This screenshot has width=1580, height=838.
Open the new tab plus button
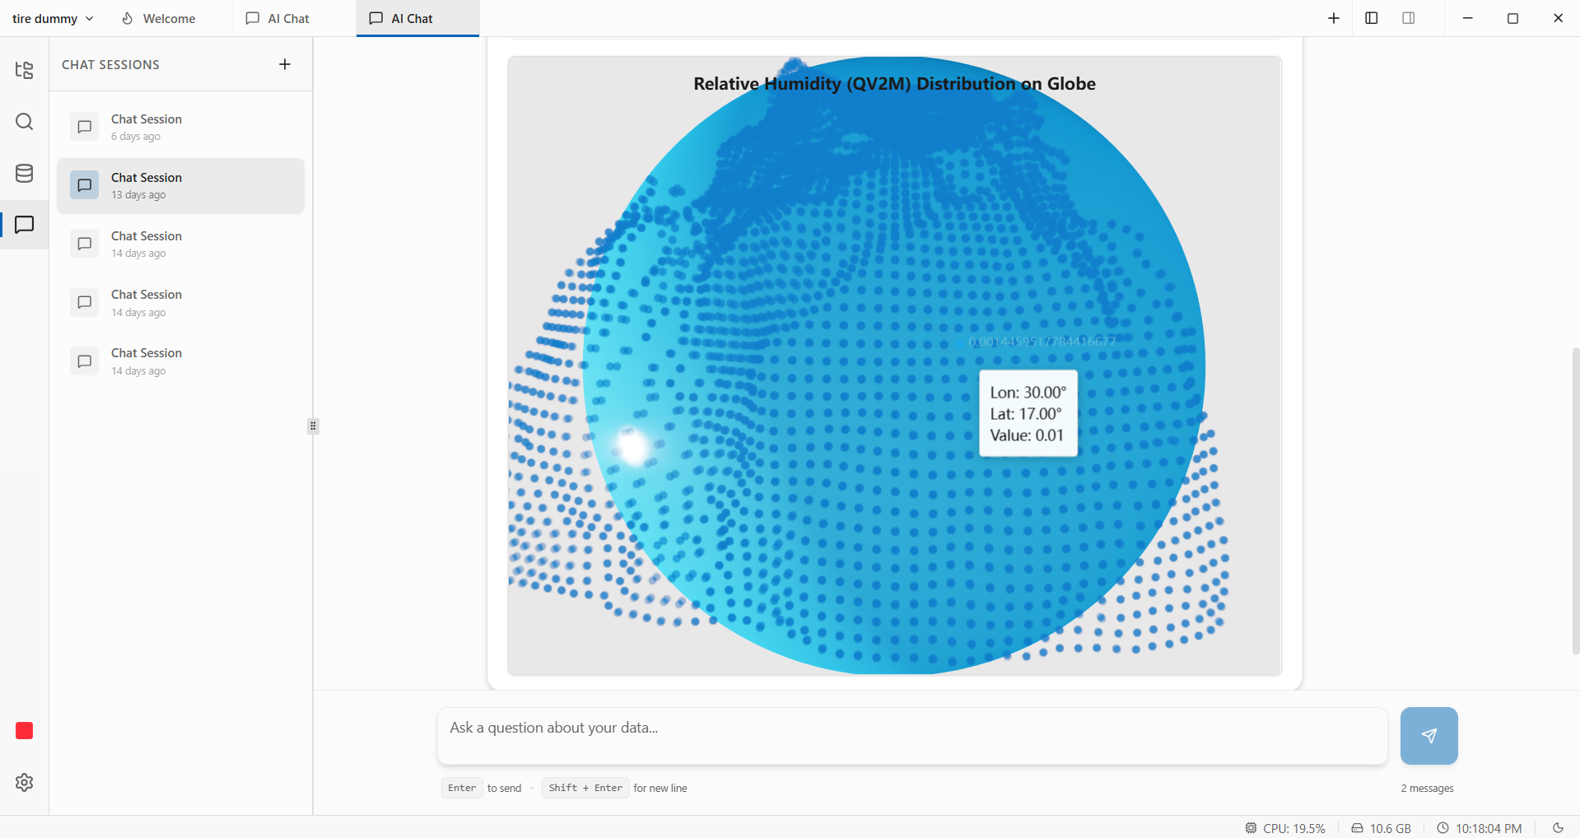pyautogui.click(x=1334, y=17)
